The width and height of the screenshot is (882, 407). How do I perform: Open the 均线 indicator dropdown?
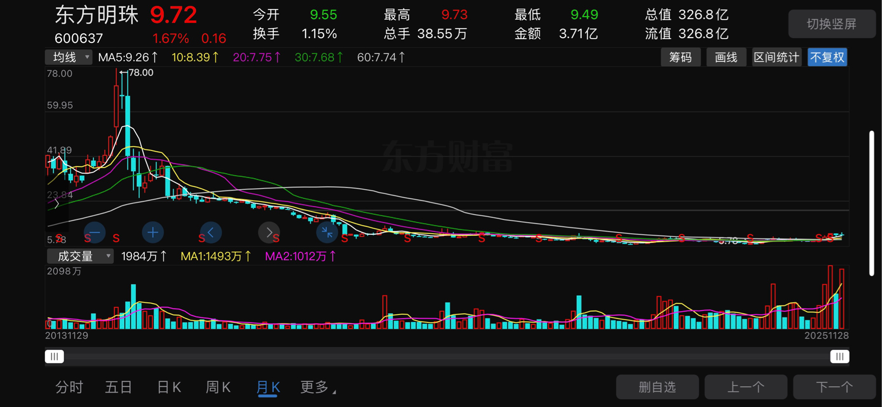pos(69,57)
